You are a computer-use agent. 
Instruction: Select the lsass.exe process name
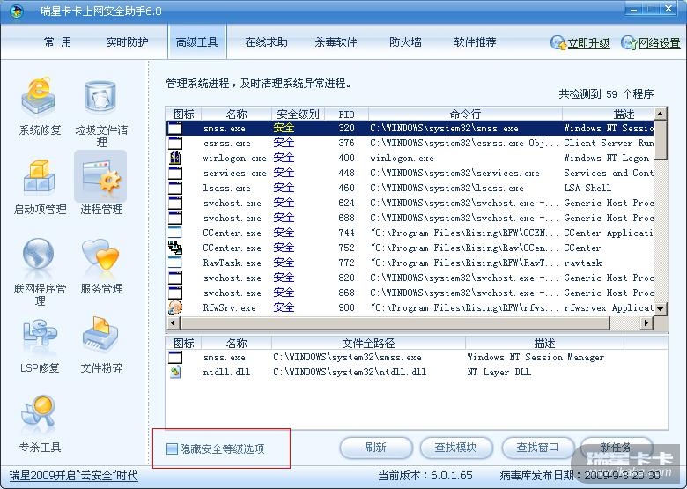coord(227,188)
